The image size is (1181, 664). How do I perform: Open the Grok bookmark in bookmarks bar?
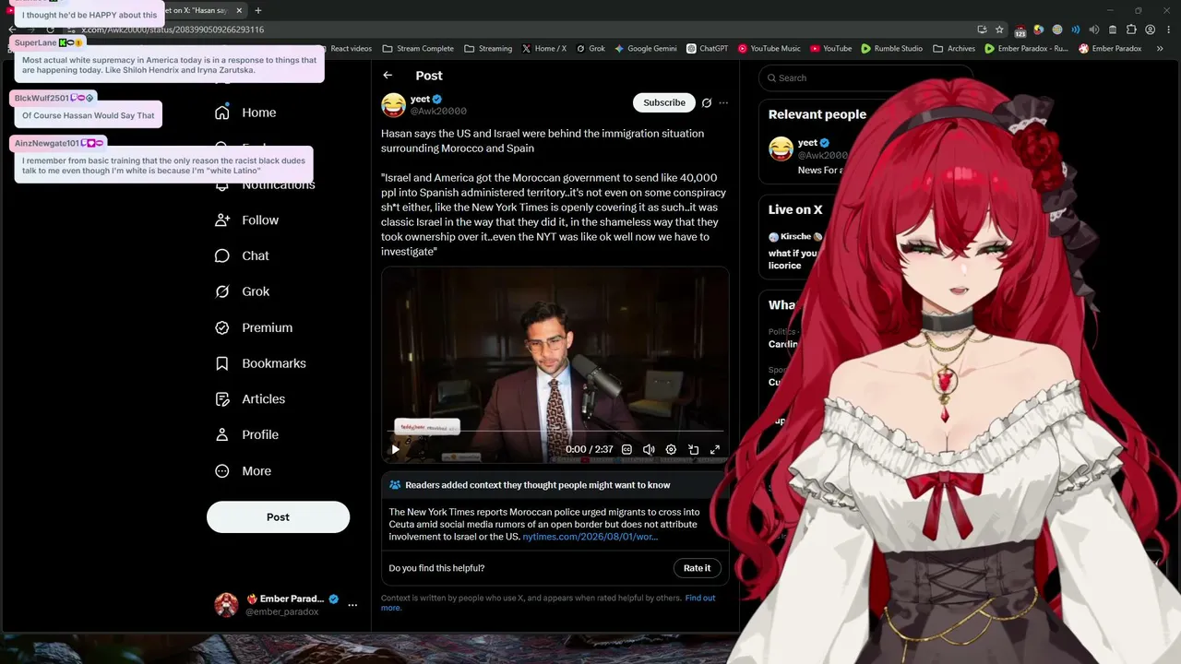point(590,49)
